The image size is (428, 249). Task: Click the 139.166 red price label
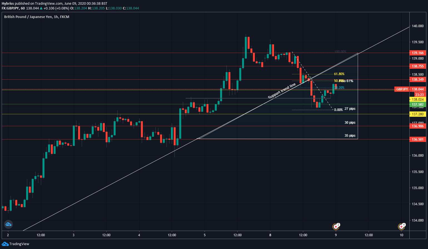tap(418, 53)
